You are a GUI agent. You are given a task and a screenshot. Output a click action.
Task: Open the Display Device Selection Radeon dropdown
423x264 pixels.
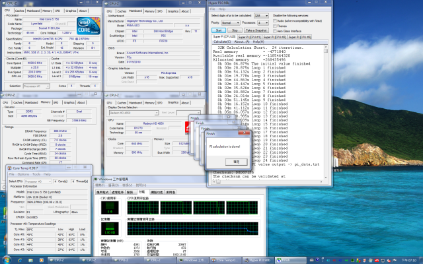click(x=134, y=113)
